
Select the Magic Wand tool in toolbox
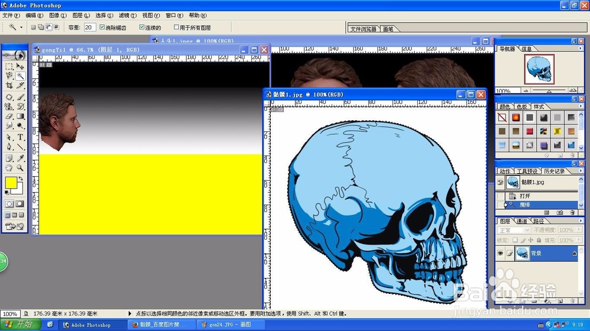20,76
